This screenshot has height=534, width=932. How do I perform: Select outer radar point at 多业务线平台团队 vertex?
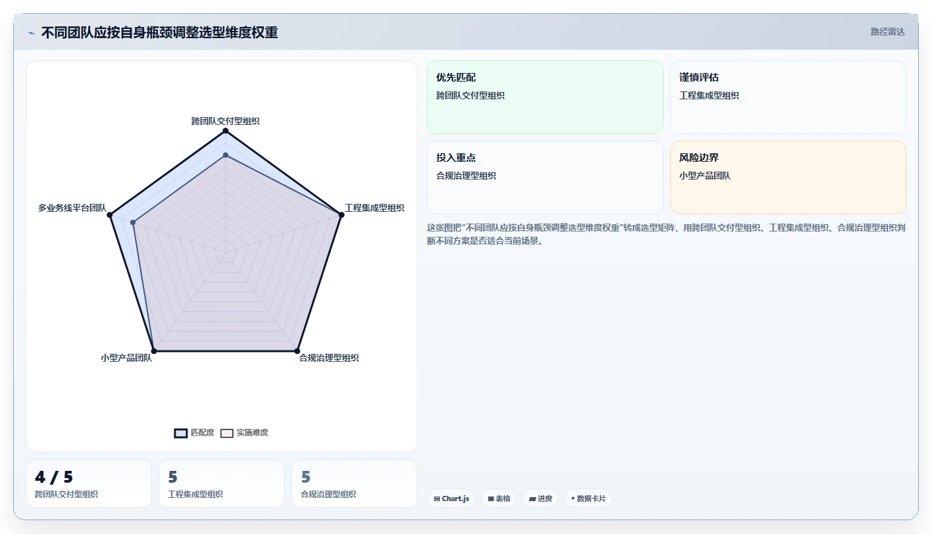[110, 214]
